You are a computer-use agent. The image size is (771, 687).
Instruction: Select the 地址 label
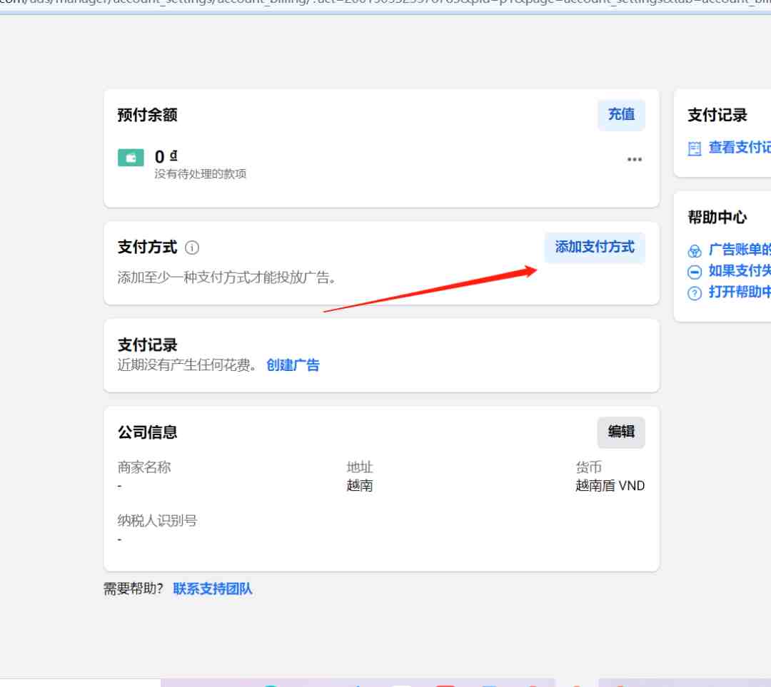(x=359, y=467)
